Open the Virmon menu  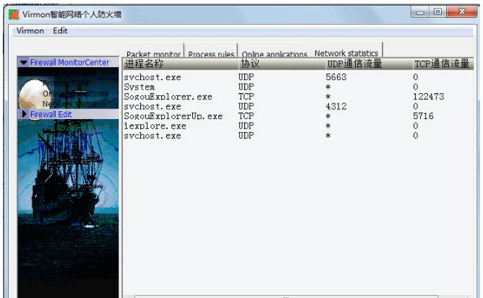[30, 31]
